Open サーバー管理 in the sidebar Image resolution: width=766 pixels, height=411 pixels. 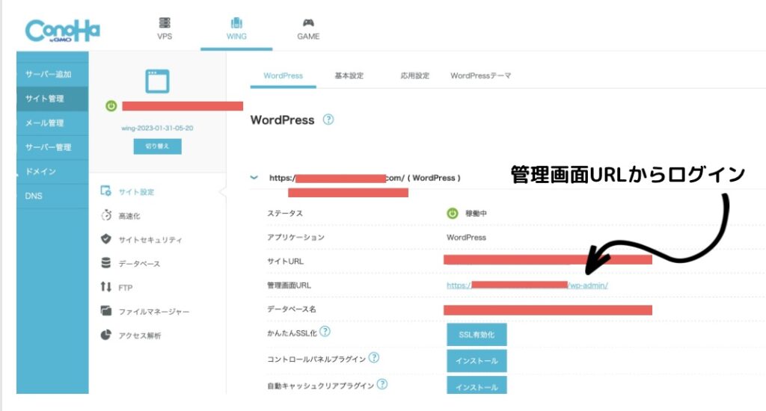pyautogui.click(x=52, y=147)
